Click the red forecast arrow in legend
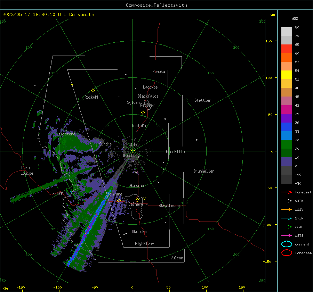The image size is (313, 292). (287, 192)
